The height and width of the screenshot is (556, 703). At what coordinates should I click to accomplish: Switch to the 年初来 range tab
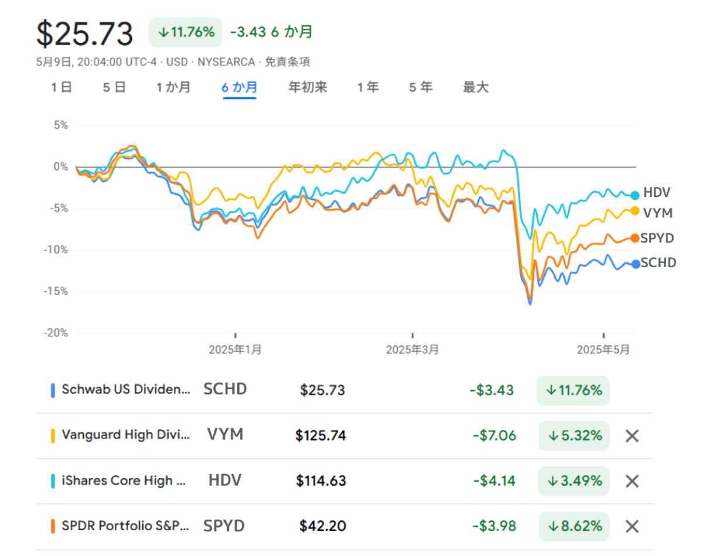click(308, 88)
